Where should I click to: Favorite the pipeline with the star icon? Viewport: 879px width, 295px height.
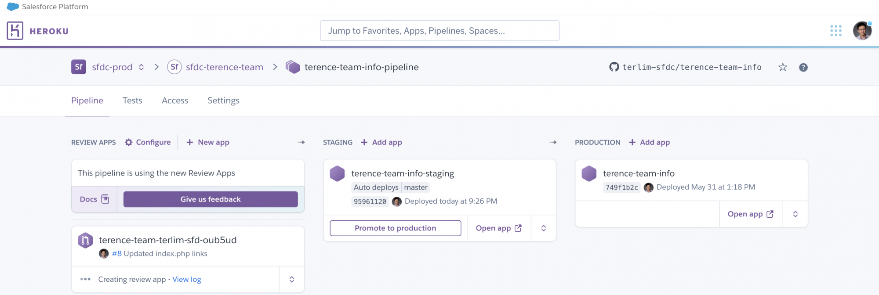click(783, 67)
